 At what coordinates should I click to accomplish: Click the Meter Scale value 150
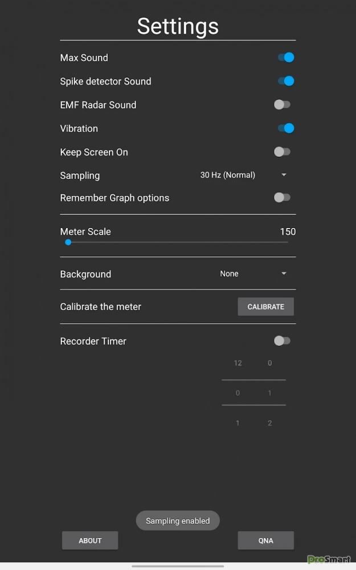(x=288, y=231)
